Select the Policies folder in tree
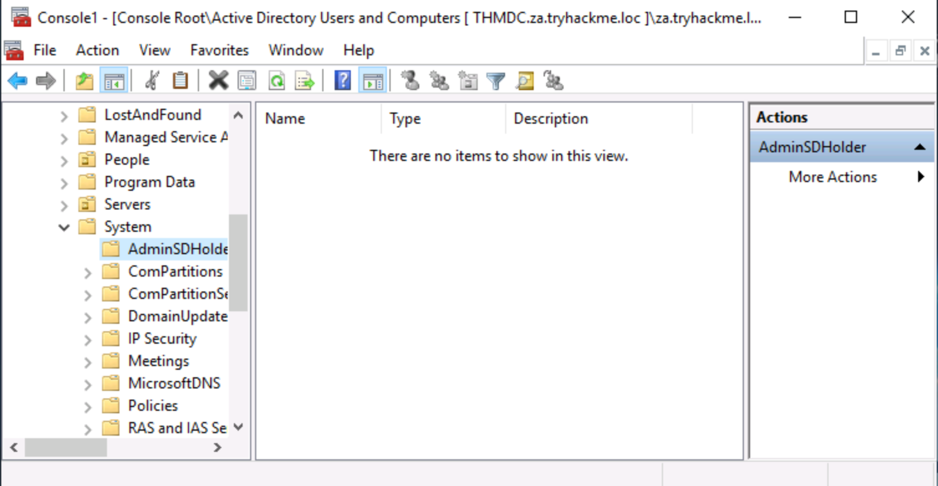 [x=152, y=406]
